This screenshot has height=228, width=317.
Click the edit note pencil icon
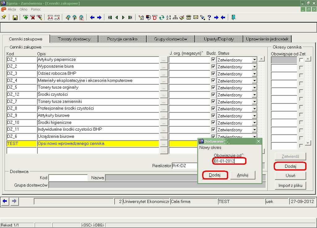141,18
